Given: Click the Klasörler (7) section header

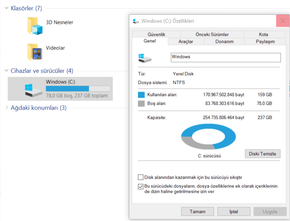Looking at the screenshot, I should (26, 8).
